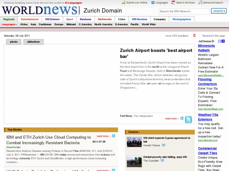Open IBM and ETH Zurich Cloud Computing headline

(49, 140)
